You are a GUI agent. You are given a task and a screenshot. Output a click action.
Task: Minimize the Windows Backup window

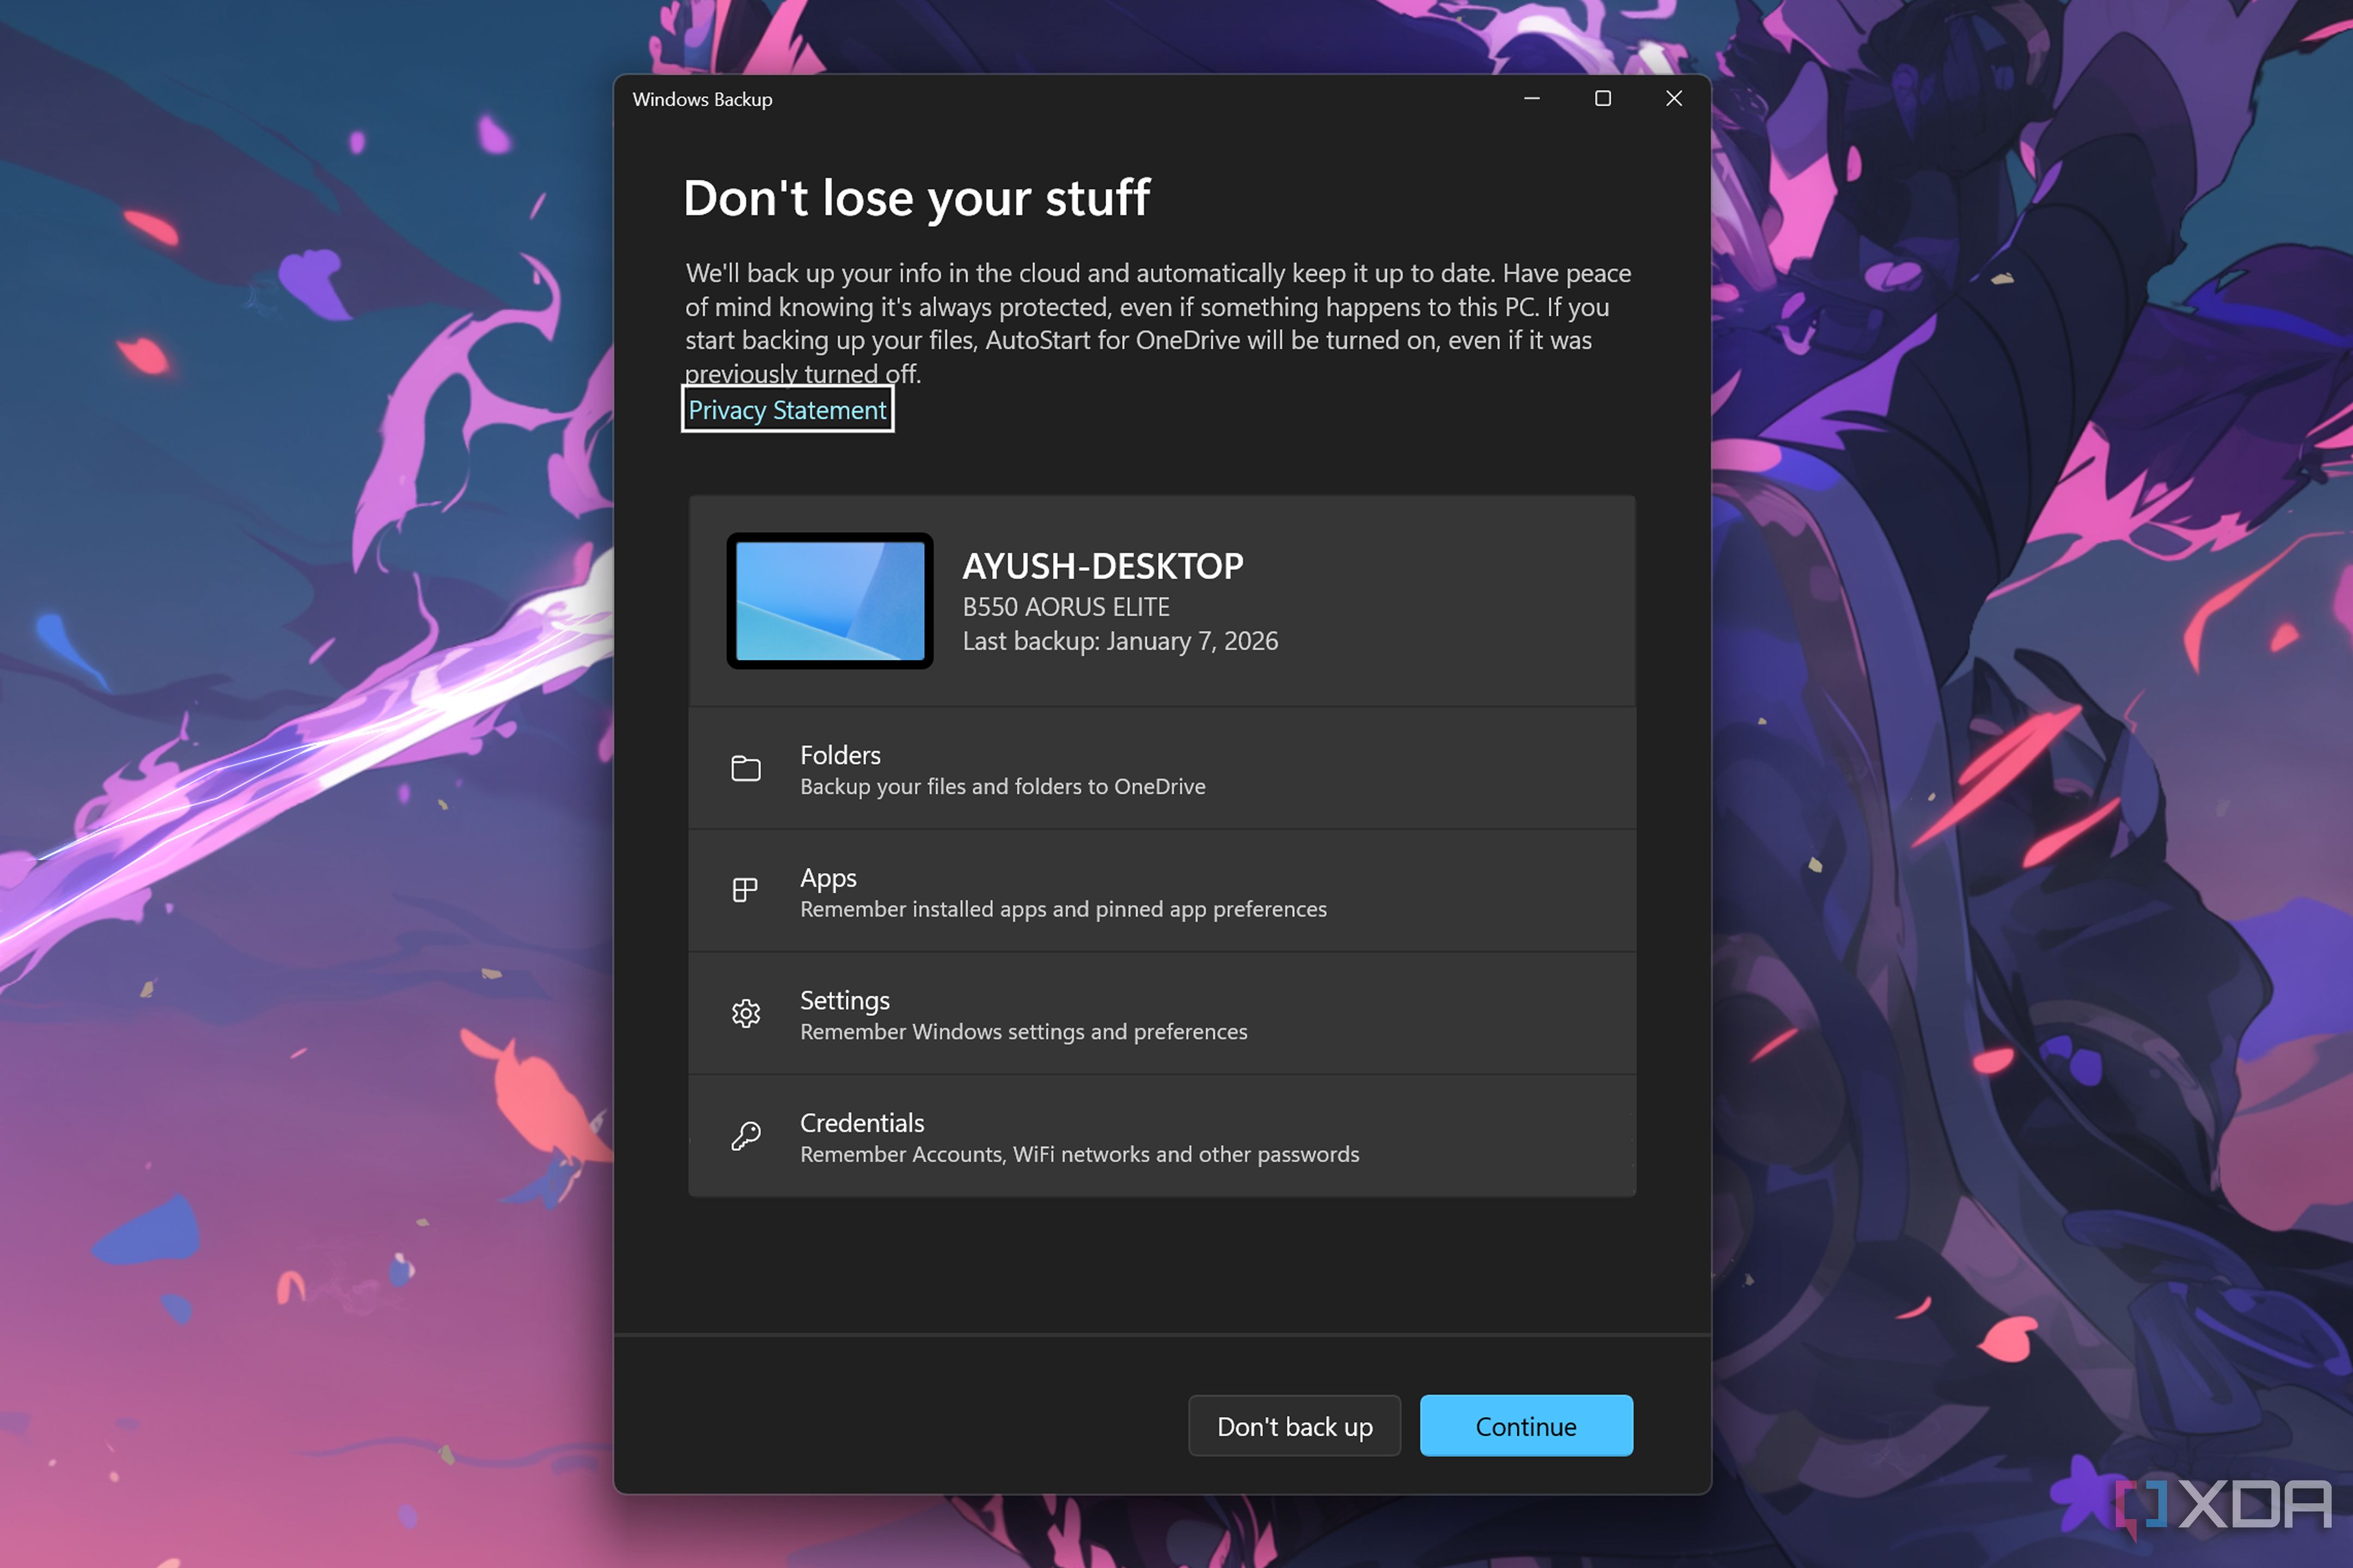(1532, 98)
